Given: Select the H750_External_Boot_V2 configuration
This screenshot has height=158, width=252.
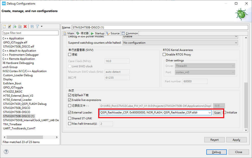Looking at the screenshot, I should tap(18, 96).
